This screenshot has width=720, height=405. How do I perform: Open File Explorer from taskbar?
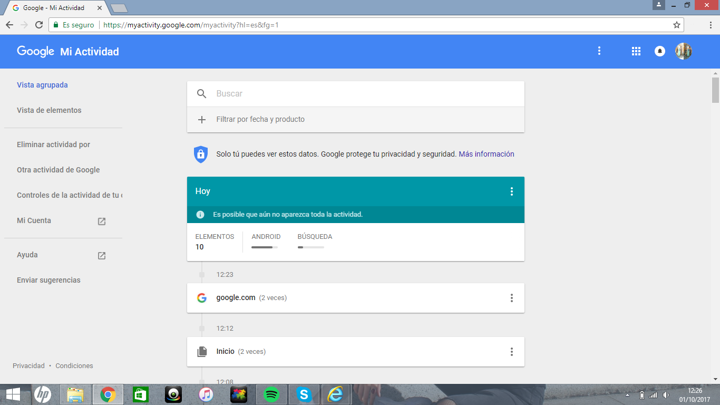click(x=75, y=394)
